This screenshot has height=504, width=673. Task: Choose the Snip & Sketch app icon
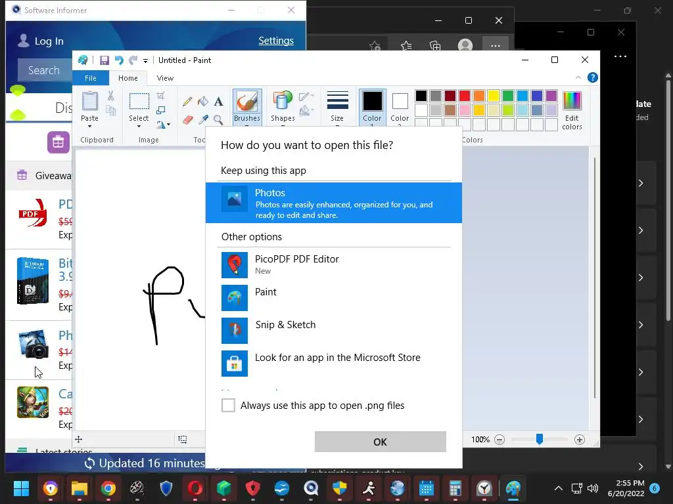[x=235, y=331]
